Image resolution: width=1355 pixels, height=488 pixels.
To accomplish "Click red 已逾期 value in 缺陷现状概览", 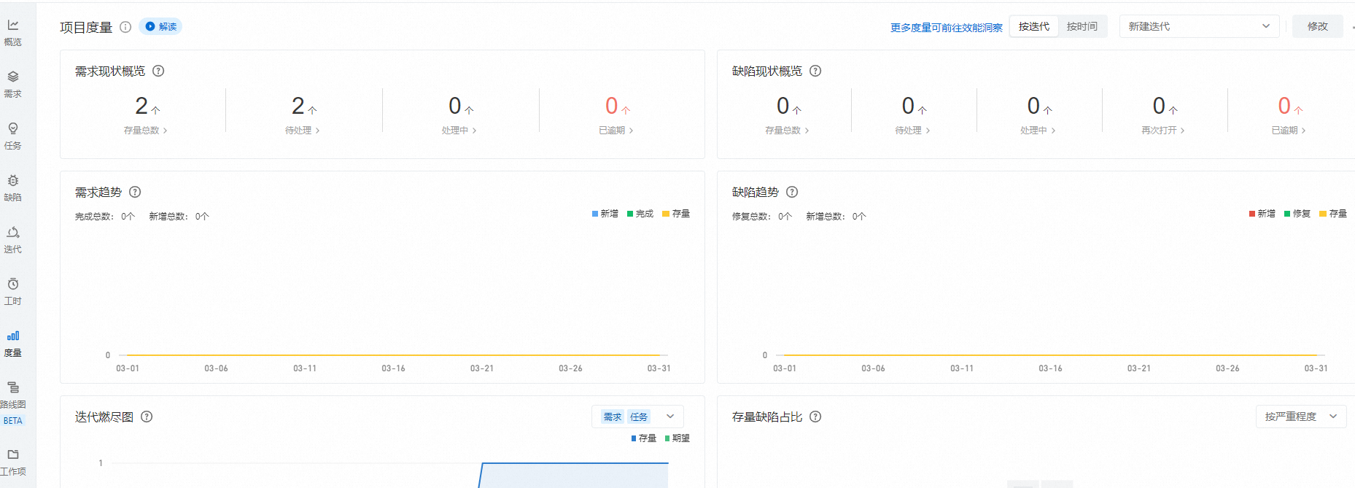I will [x=1285, y=106].
